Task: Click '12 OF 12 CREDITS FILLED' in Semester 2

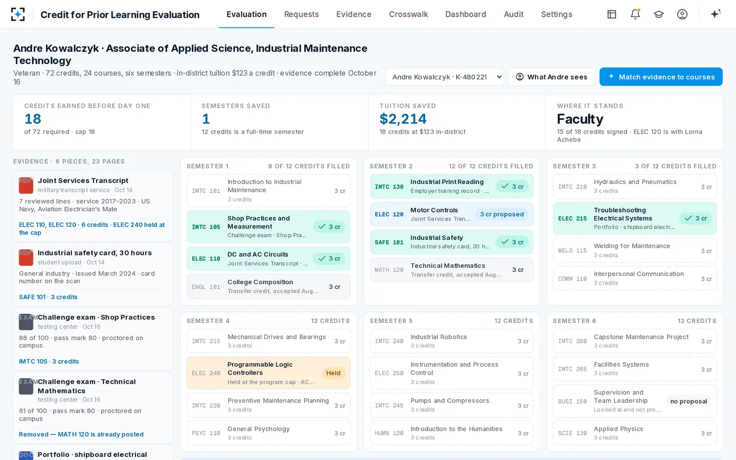Action: pyautogui.click(x=491, y=166)
